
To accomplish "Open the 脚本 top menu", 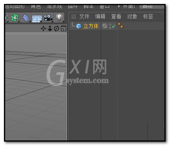I will click(x=89, y=6).
